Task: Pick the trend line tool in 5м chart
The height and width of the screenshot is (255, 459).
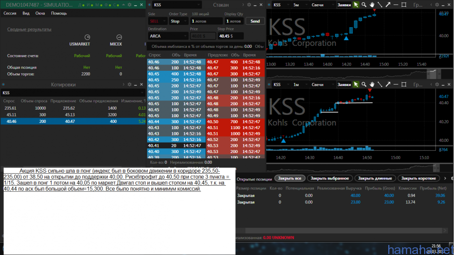Action: [x=380, y=5]
